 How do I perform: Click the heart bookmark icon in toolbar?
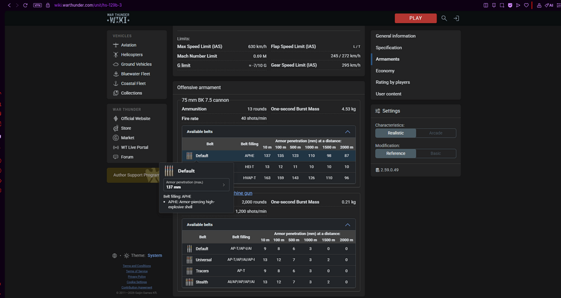click(x=526, y=5)
